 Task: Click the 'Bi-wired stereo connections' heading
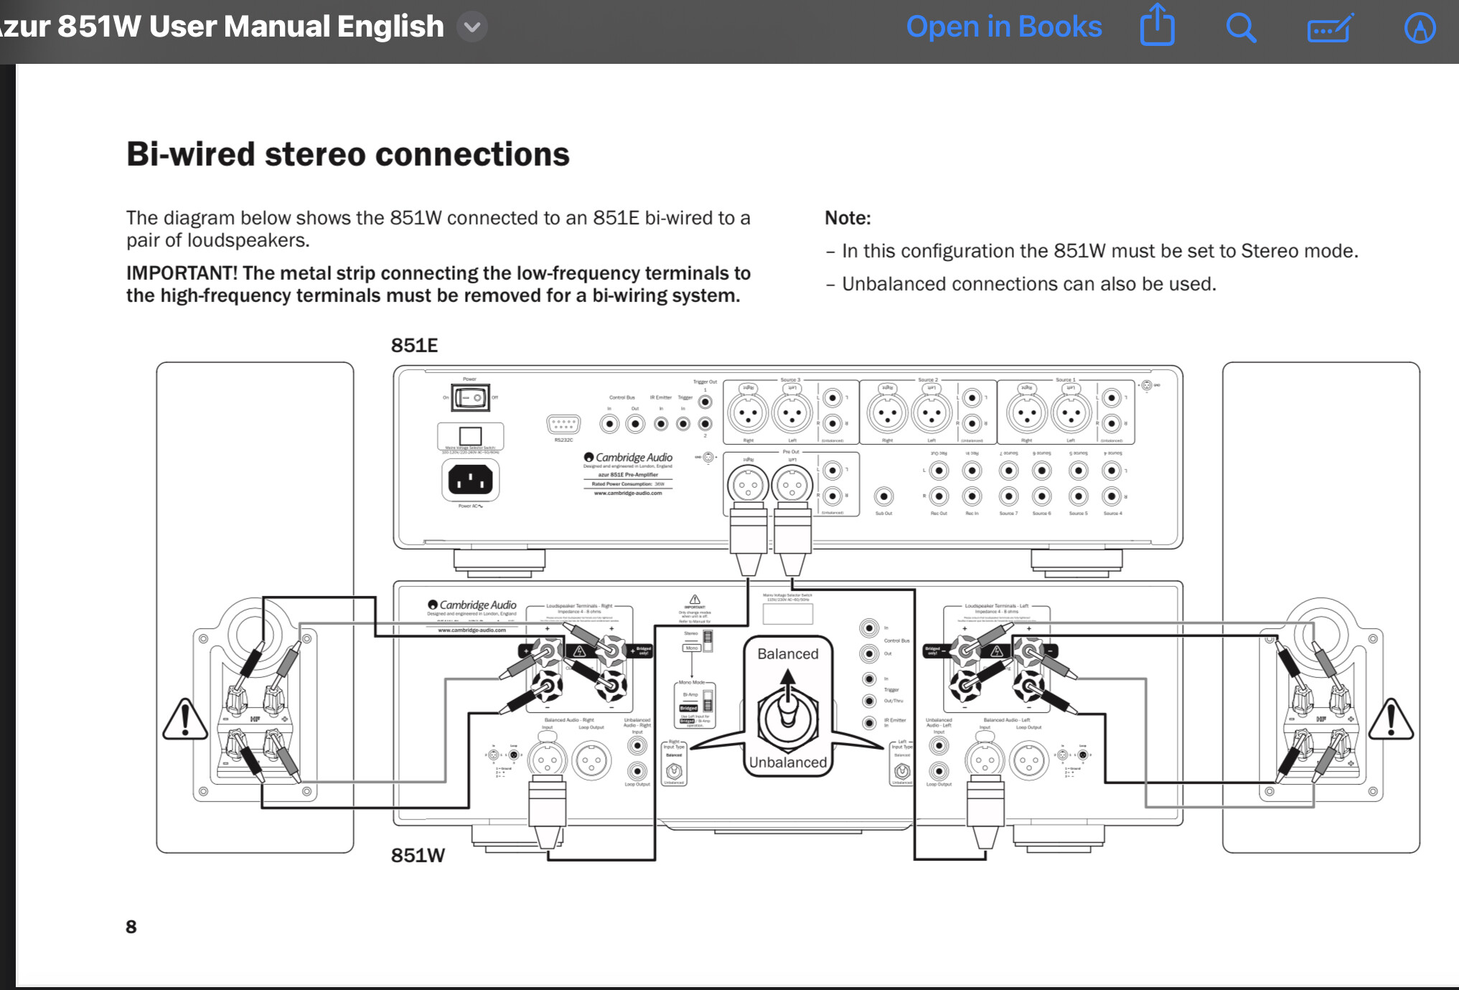point(348,154)
